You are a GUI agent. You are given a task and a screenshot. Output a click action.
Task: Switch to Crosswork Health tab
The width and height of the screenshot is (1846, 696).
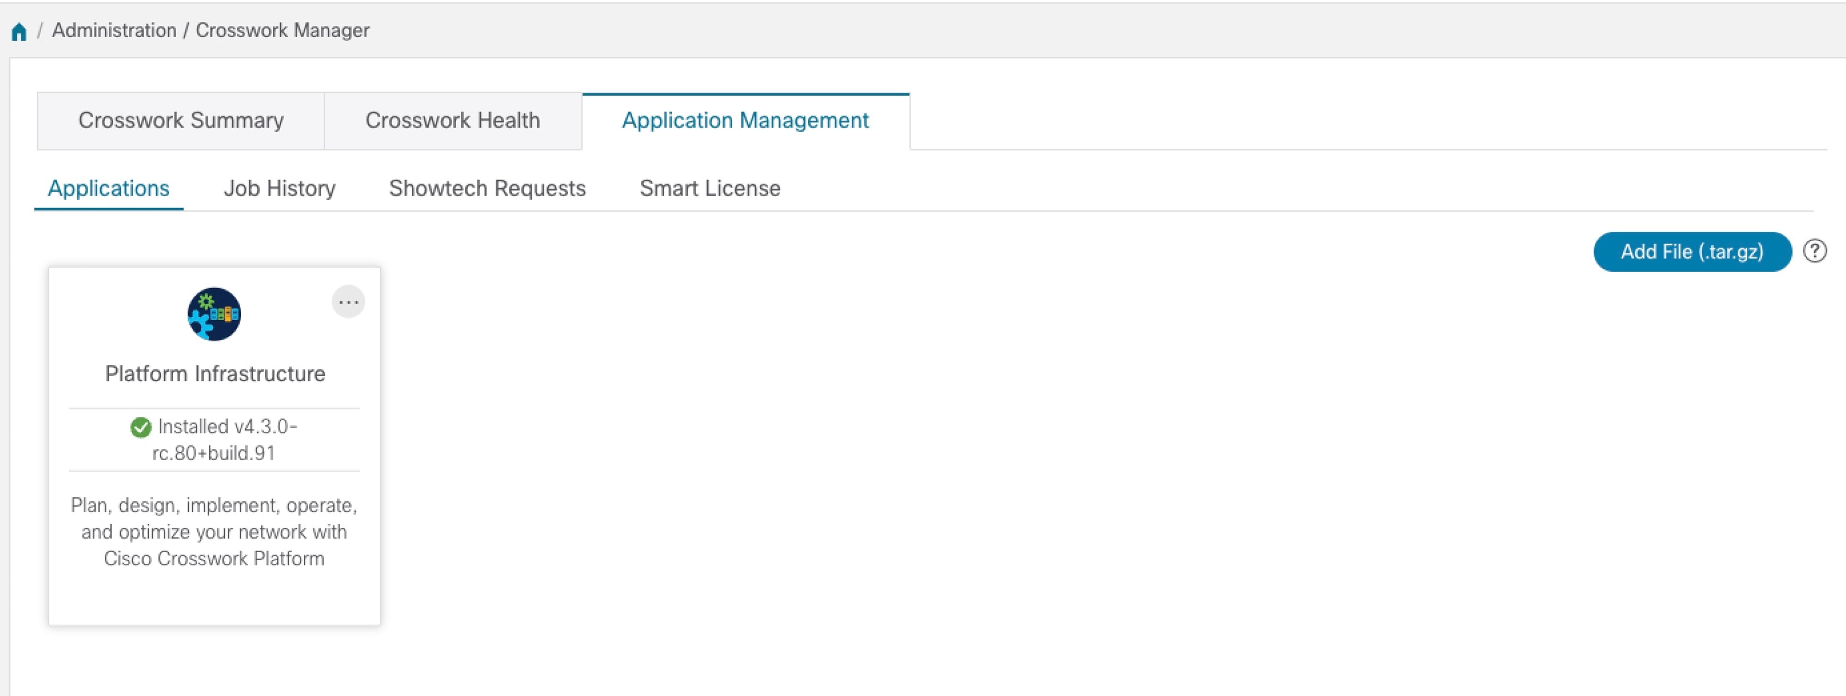coord(453,120)
